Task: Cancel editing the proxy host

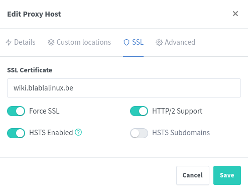Action: pyautogui.click(x=193, y=175)
